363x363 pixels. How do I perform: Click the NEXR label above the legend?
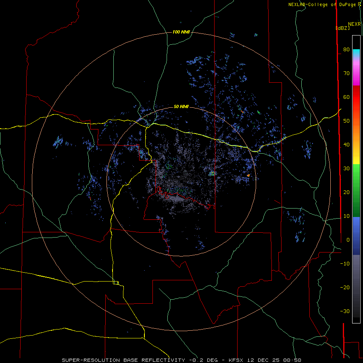tap(354, 24)
